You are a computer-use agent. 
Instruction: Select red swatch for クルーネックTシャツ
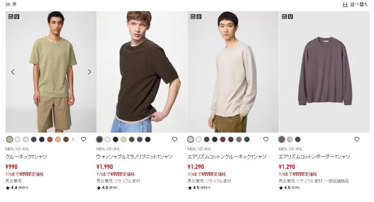(50, 139)
